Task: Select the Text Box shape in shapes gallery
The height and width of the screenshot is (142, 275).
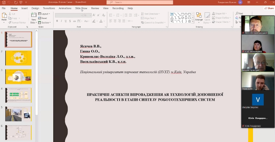Action: [x=172, y=14]
